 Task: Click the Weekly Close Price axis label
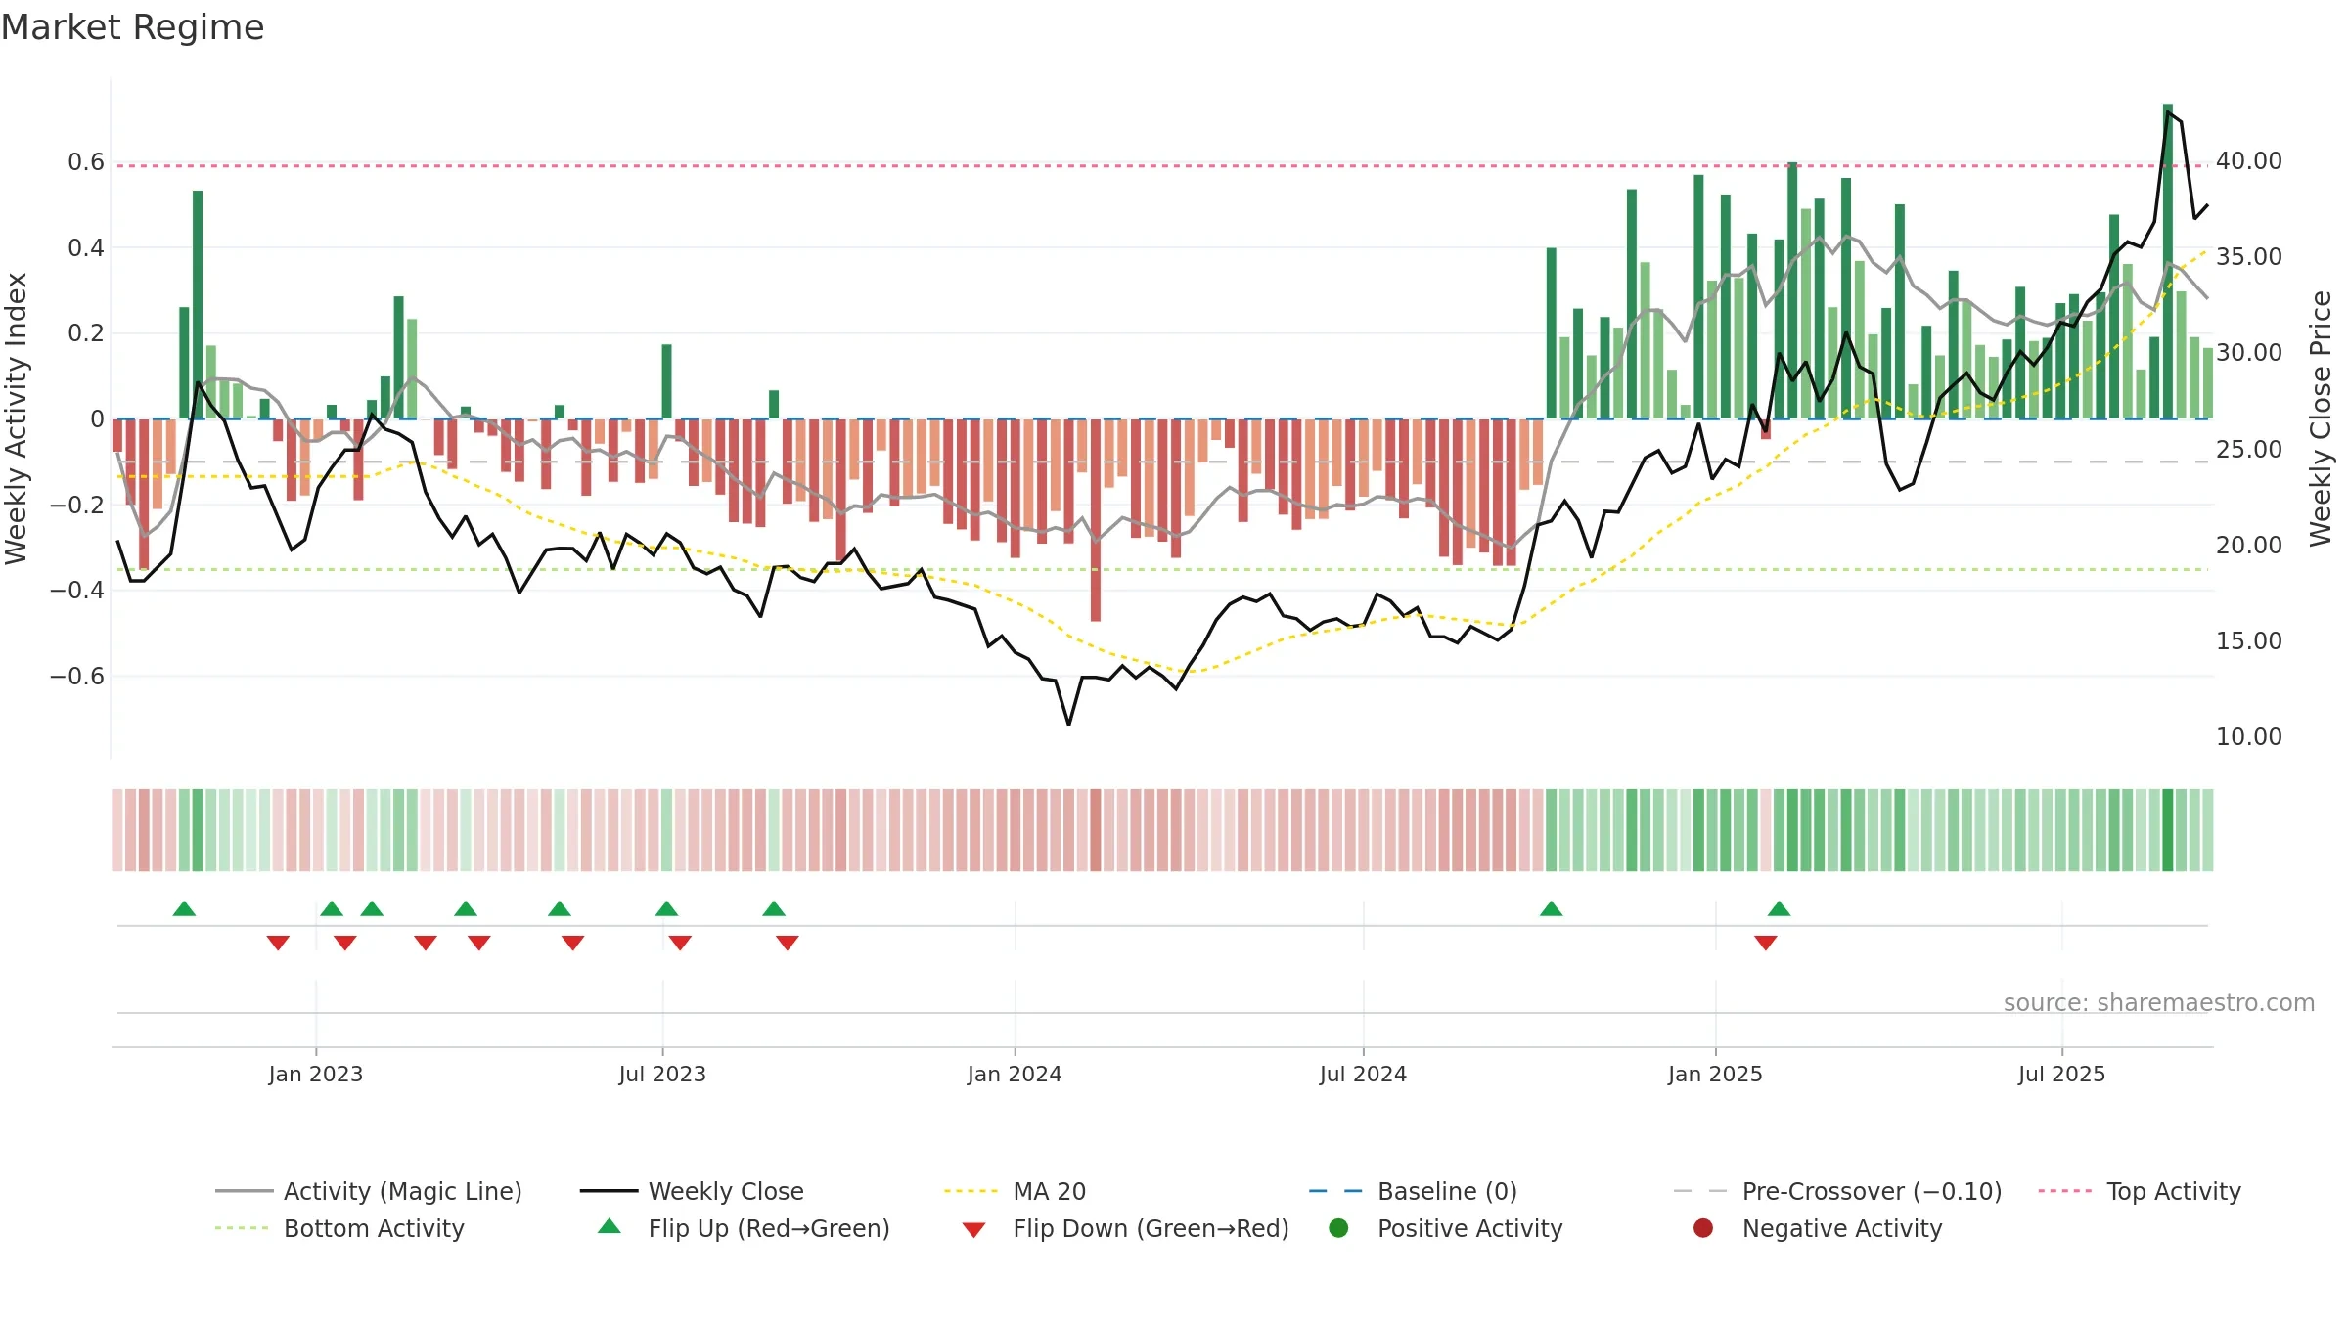coord(2321,418)
